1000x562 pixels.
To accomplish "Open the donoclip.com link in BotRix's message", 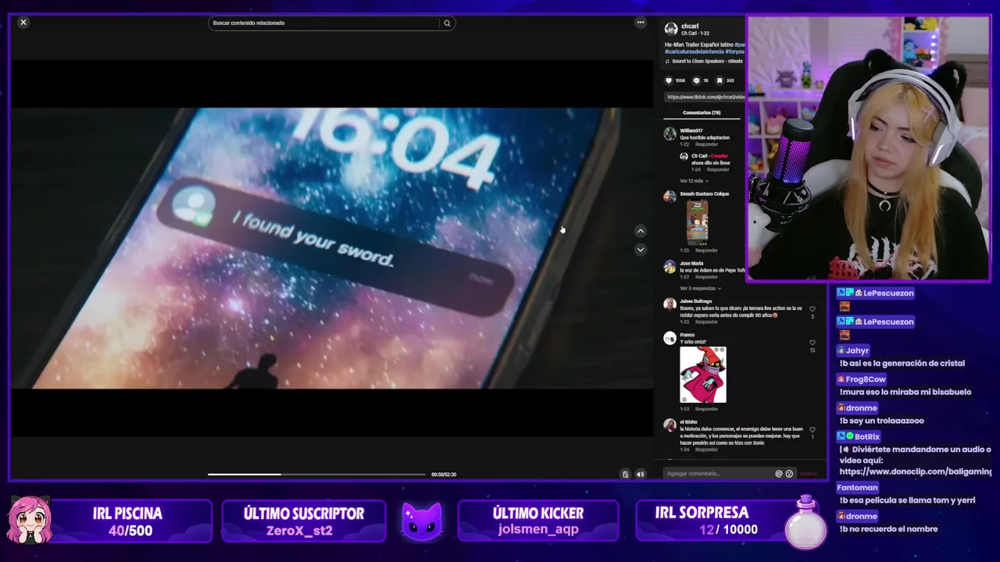I will pyautogui.click(x=916, y=471).
